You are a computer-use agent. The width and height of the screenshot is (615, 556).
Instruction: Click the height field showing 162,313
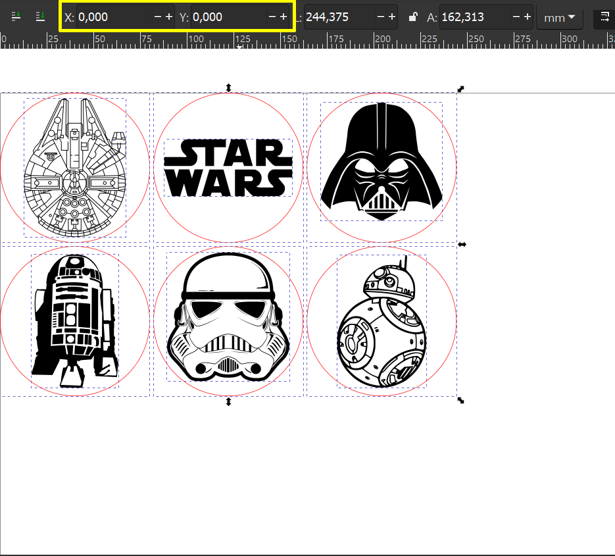coord(476,17)
